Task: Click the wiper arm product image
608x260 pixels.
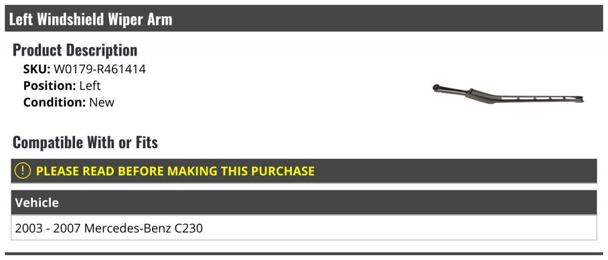Action: coord(508,94)
